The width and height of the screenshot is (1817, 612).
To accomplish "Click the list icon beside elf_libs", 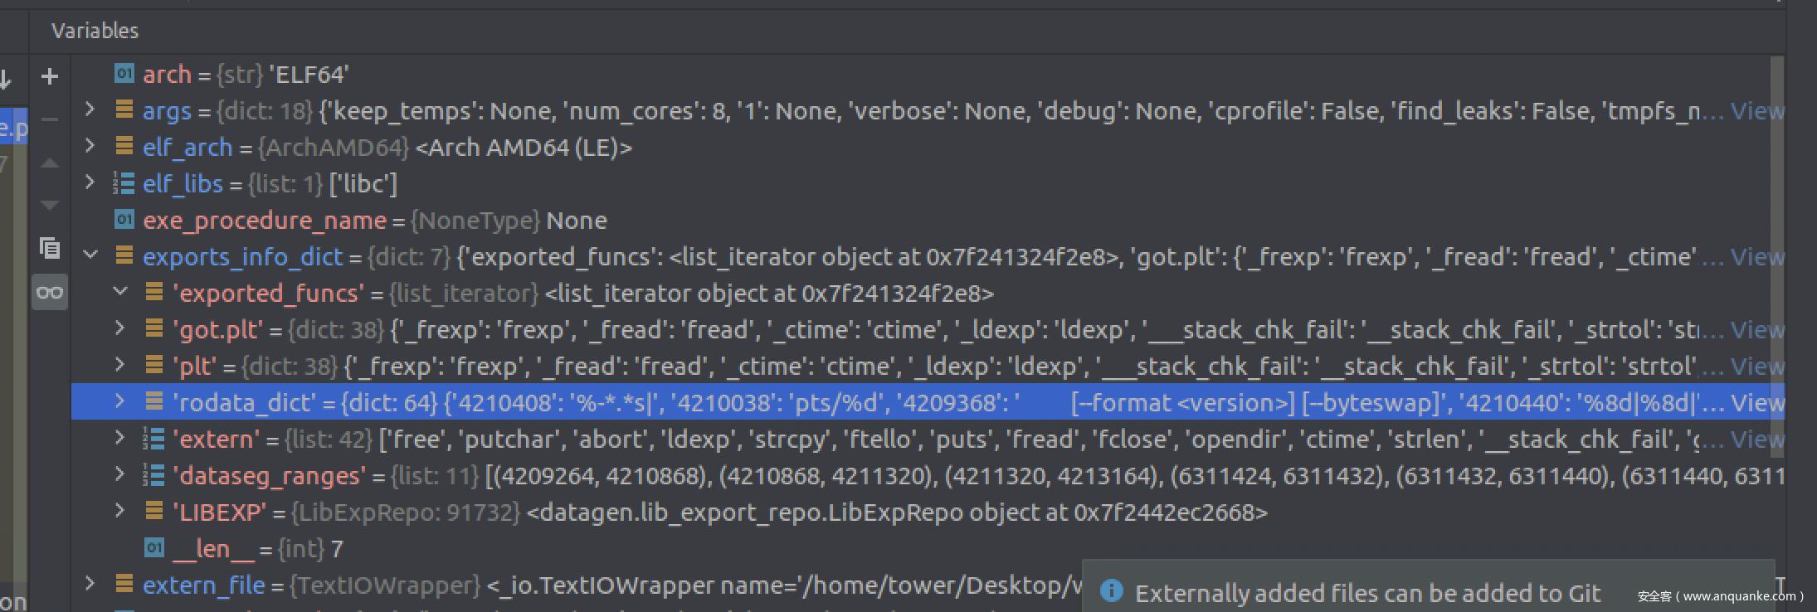I will click(x=124, y=183).
